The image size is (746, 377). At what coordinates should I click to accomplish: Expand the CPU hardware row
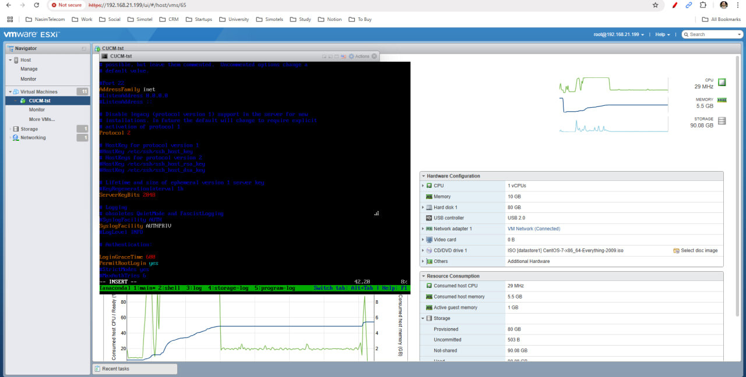click(423, 186)
